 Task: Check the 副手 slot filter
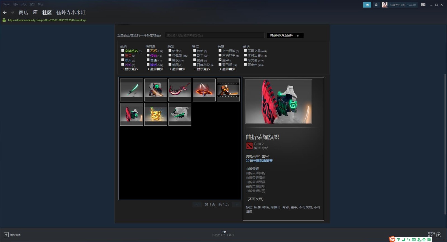[195, 55]
